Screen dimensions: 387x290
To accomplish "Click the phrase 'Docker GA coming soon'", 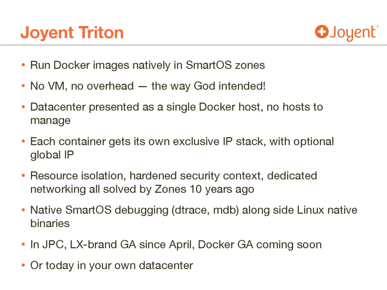I will [260, 245].
